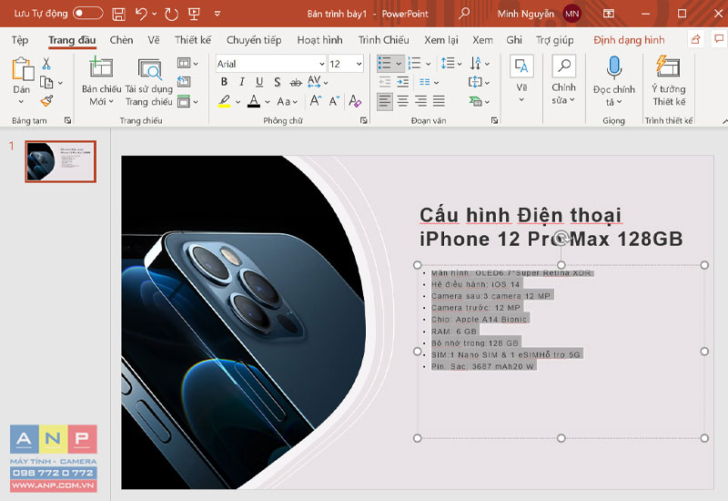The width and height of the screenshot is (728, 501).
Task: Open the Tệp (File) tab
Action: point(20,40)
